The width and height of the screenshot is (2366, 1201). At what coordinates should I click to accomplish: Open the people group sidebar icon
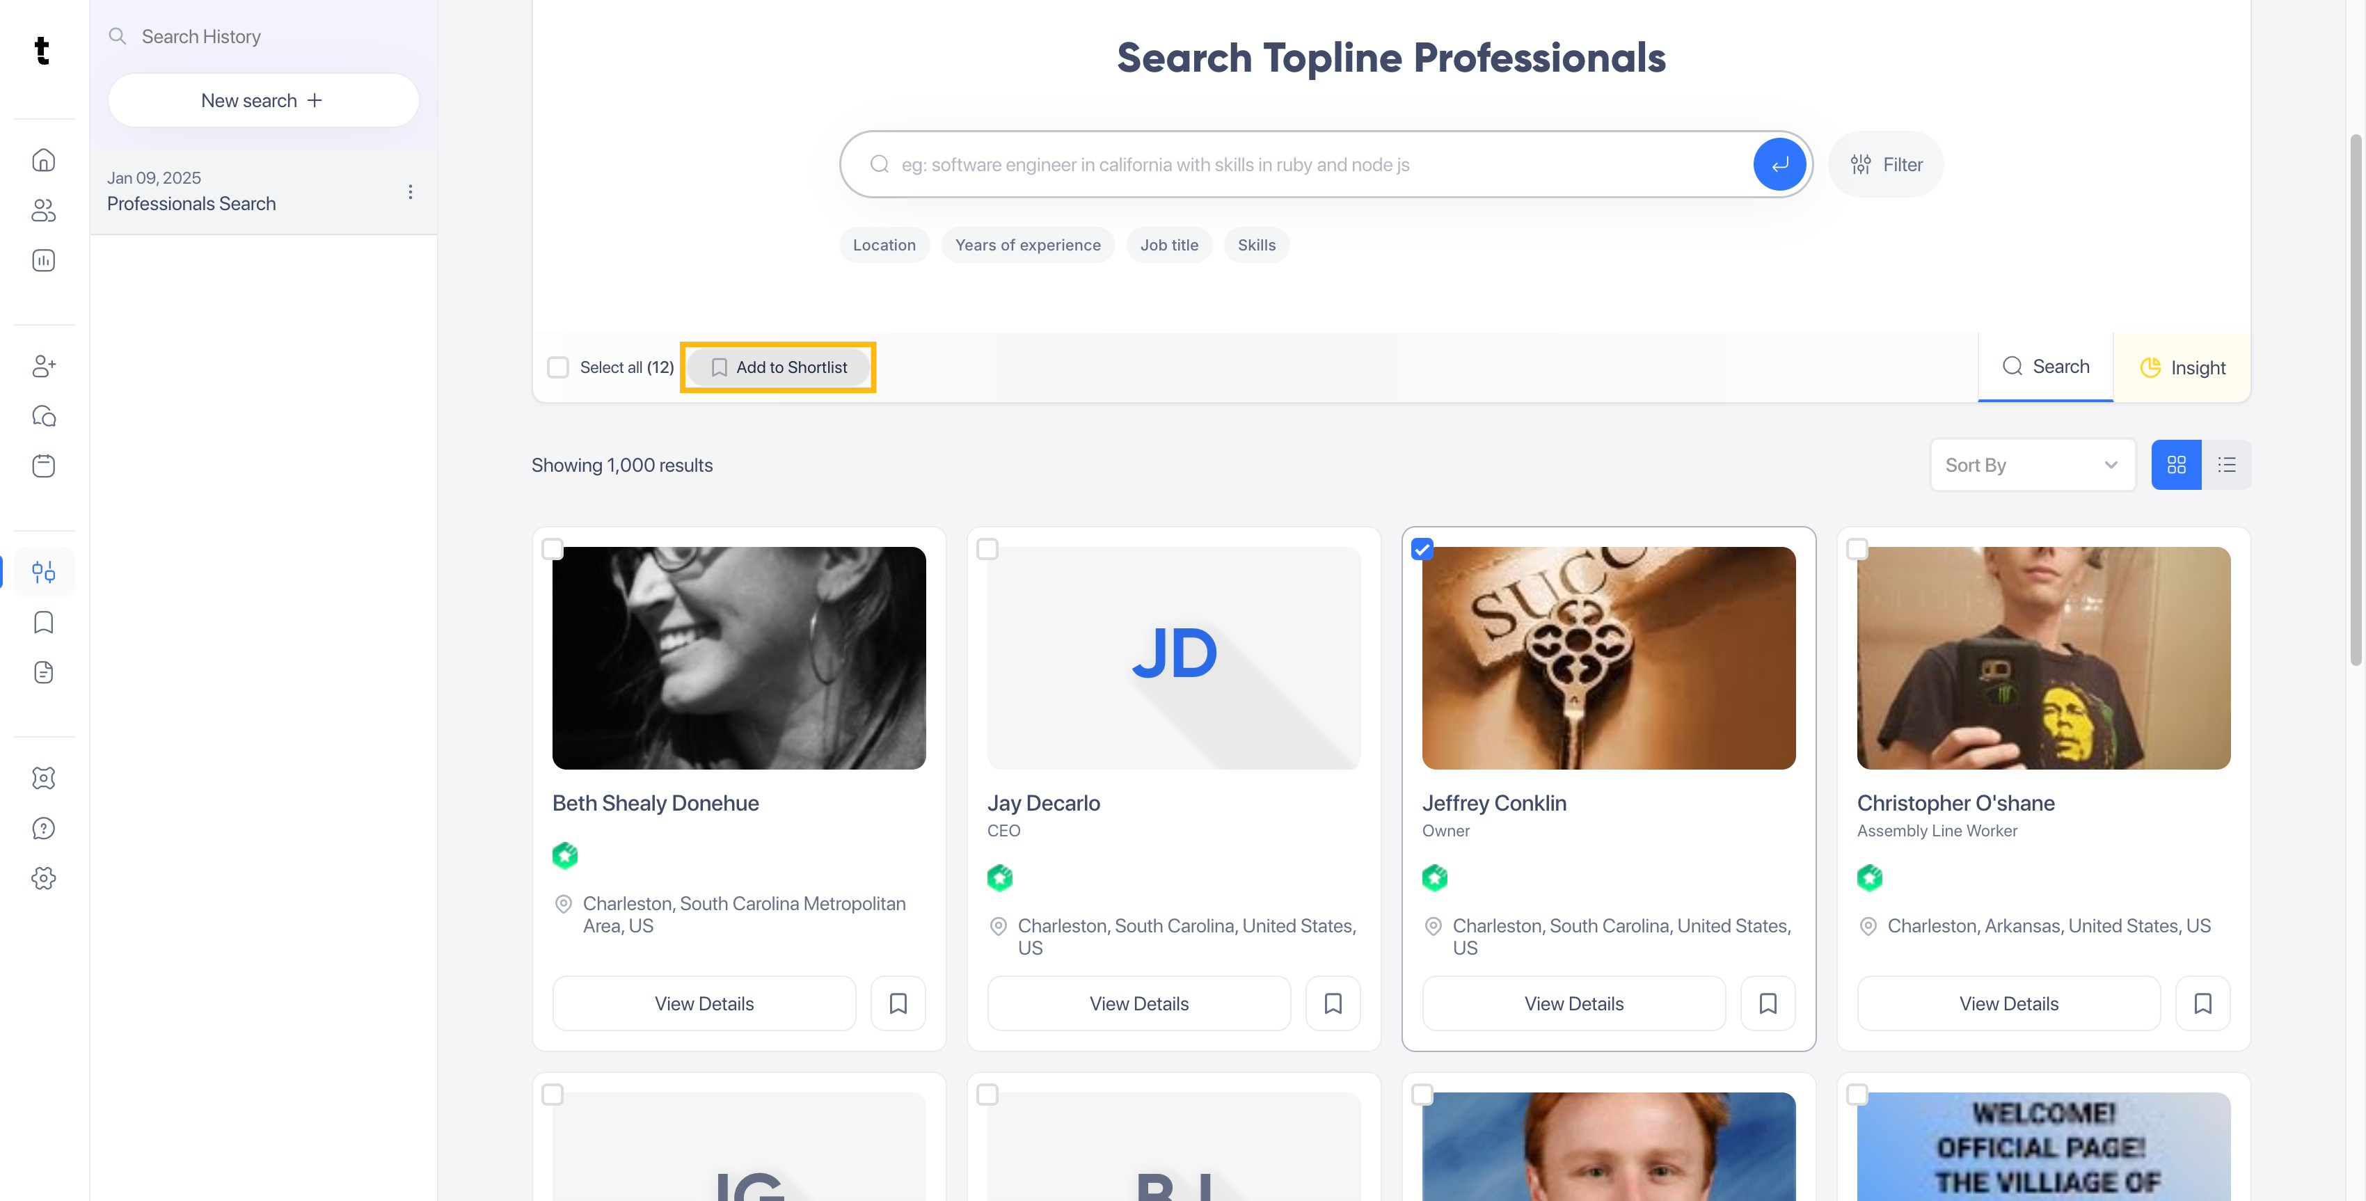43,210
